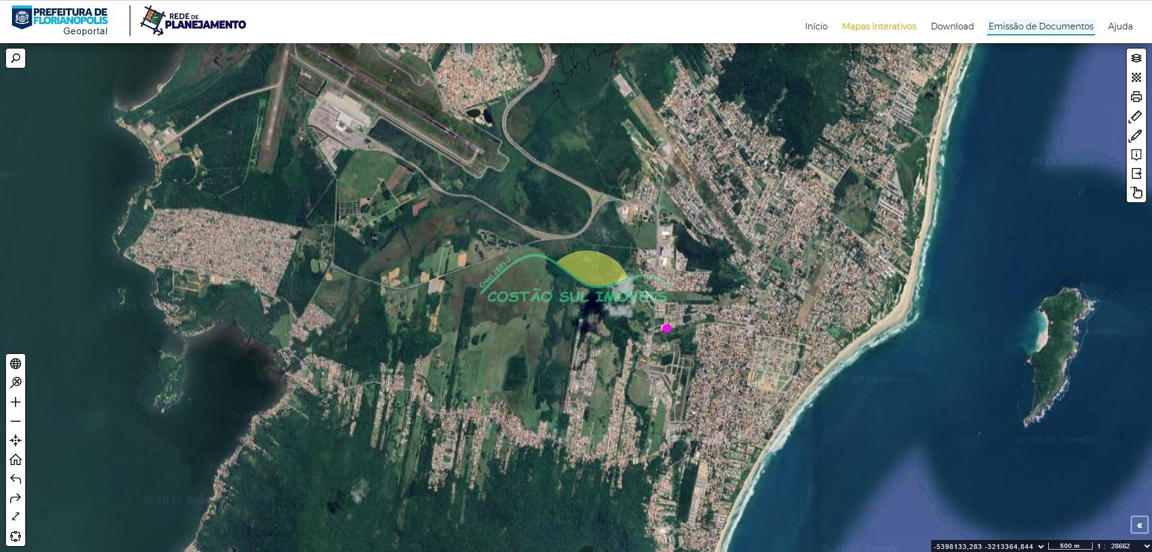Activate the pointing hand selection tool
Viewport: 1152px width, 552px height.
pos(1136,193)
